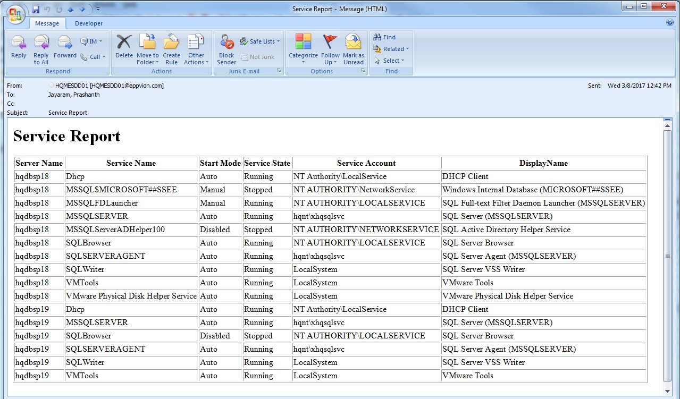Click the vertical scrollbar of the message body
Screen dimensions: 680x399
pyautogui.click(x=668, y=255)
